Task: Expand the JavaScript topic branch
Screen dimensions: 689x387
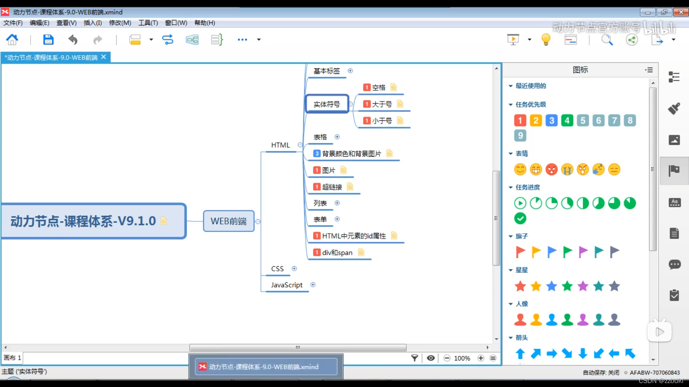Action: [x=313, y=285]
